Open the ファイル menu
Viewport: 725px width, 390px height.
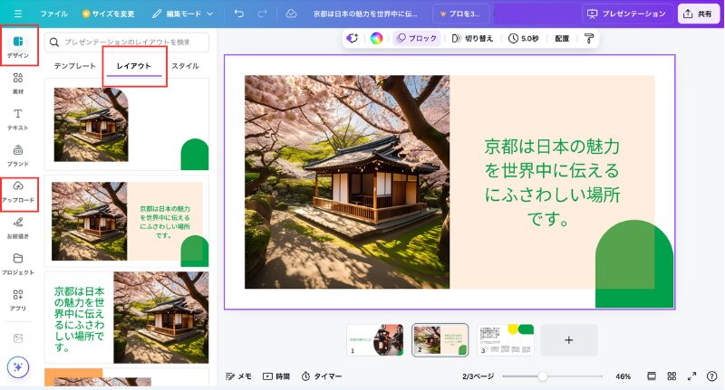53,14
